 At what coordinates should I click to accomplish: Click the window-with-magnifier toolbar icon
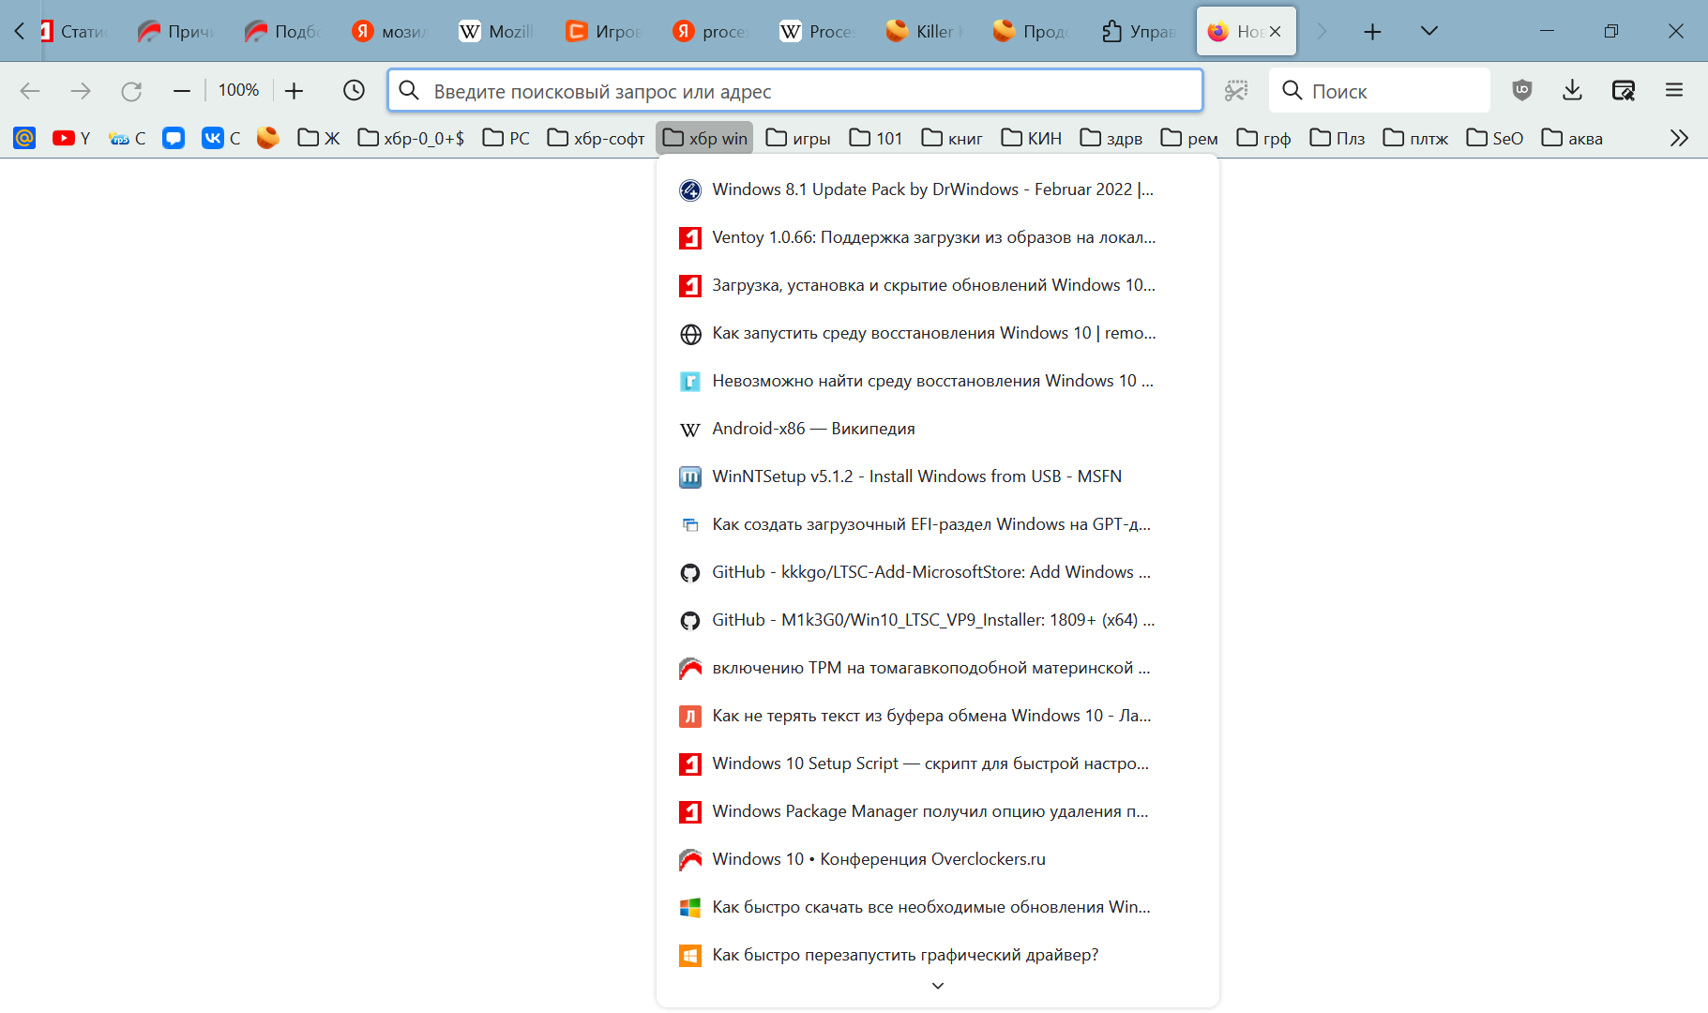pos(1624,90)
